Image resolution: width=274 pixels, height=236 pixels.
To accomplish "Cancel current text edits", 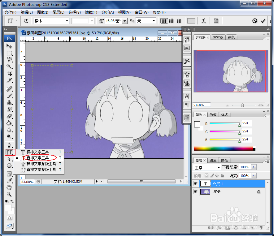I will 254,21.
